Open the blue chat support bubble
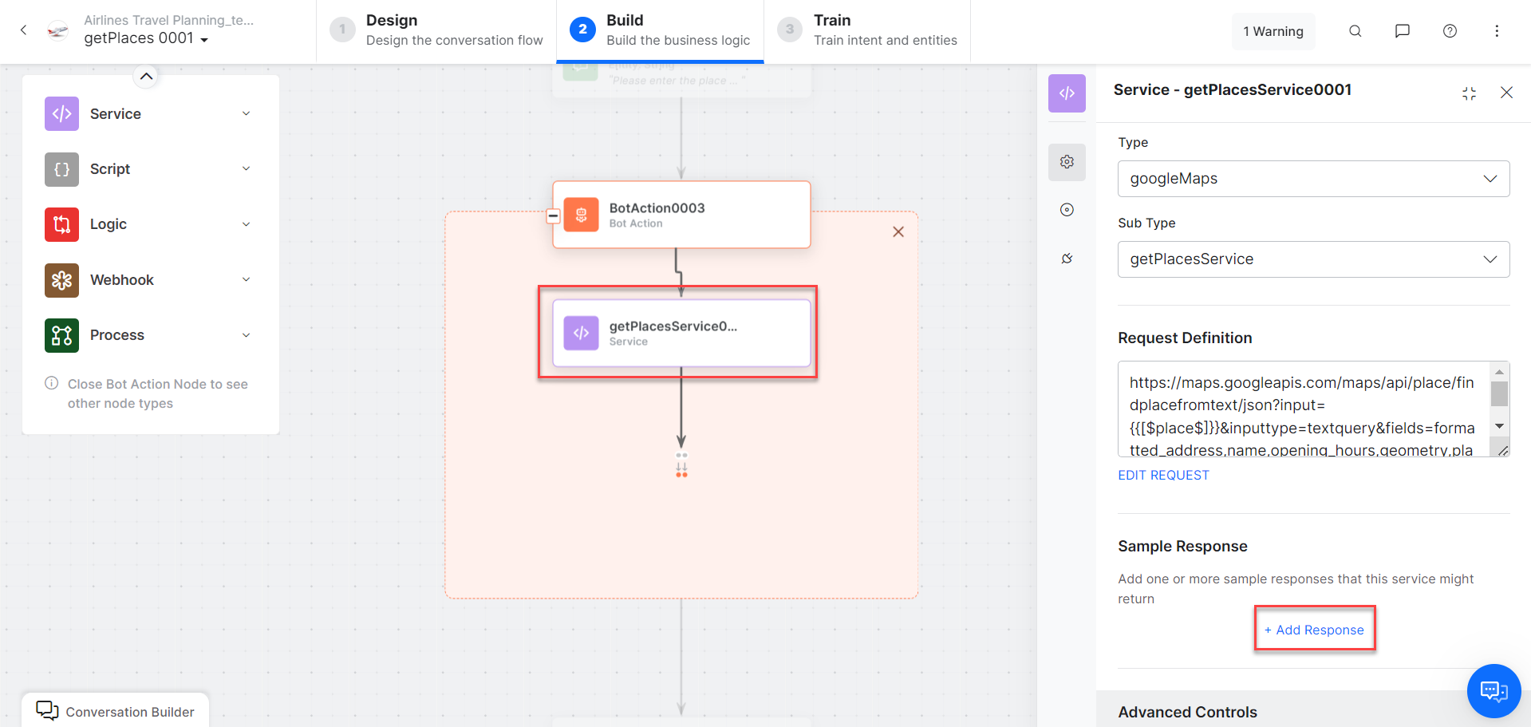1531x727 pixels. [x=1494, y=690]
